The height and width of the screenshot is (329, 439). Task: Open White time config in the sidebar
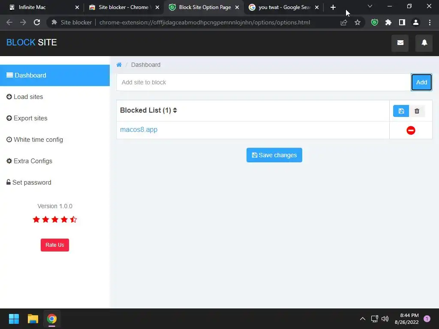(x=55, y=140)
